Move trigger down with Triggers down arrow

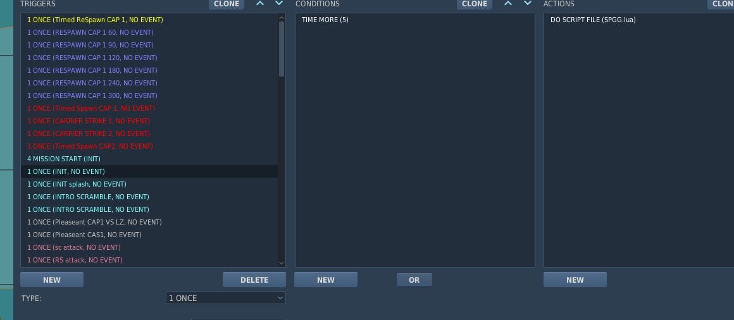click(x=279, y=3)
